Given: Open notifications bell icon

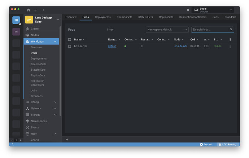Looking at the screenshot, I should click(x=188, y=10).
